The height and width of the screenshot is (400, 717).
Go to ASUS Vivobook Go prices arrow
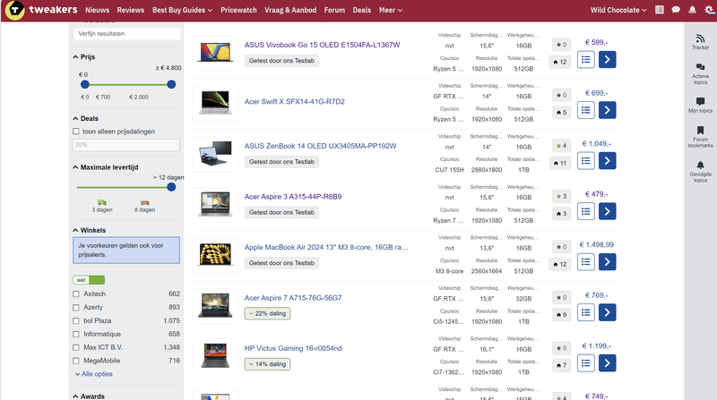pyautogui.click(x=607, y=59)
